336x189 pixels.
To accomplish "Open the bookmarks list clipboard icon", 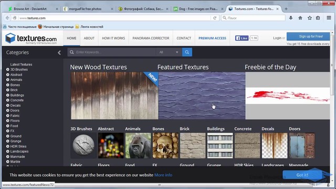I will [x=318, y=18].
